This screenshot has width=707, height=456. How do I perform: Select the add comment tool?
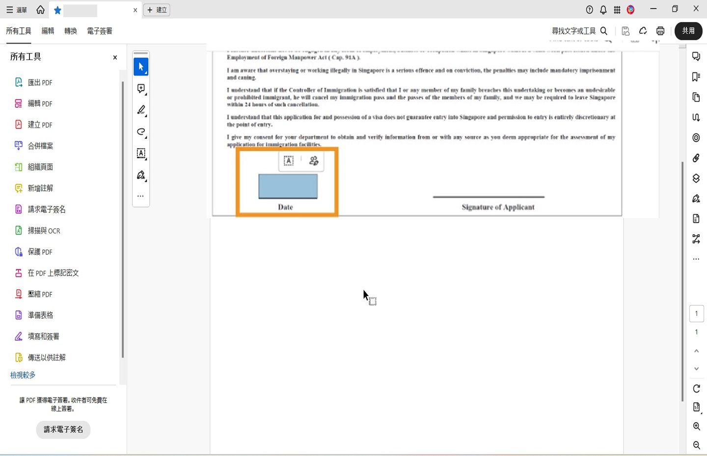141,88
